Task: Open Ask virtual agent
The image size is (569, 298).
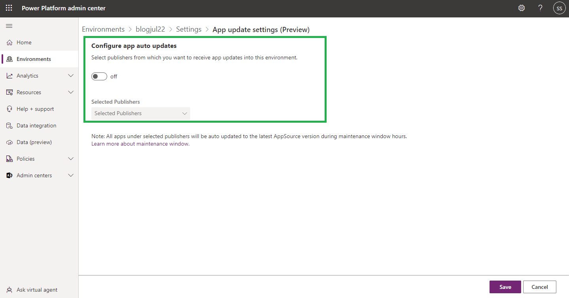Action: [39, 290]
